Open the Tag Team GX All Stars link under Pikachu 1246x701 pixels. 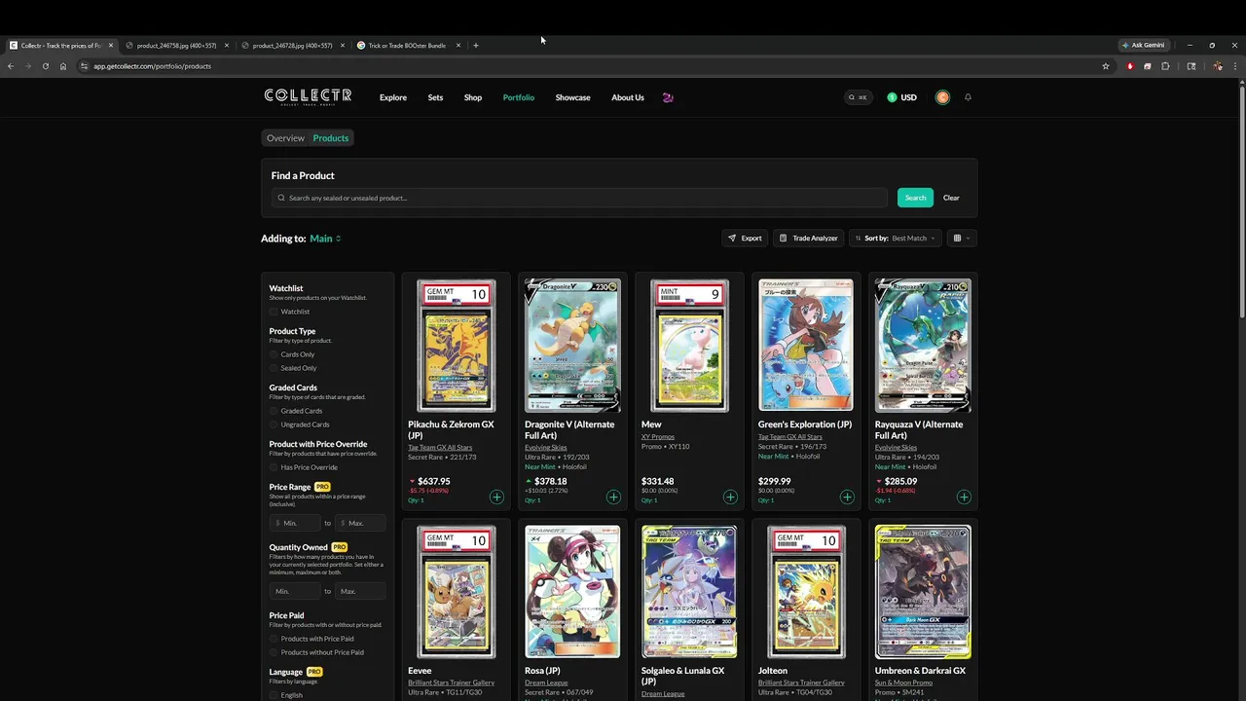pos(440,448)
